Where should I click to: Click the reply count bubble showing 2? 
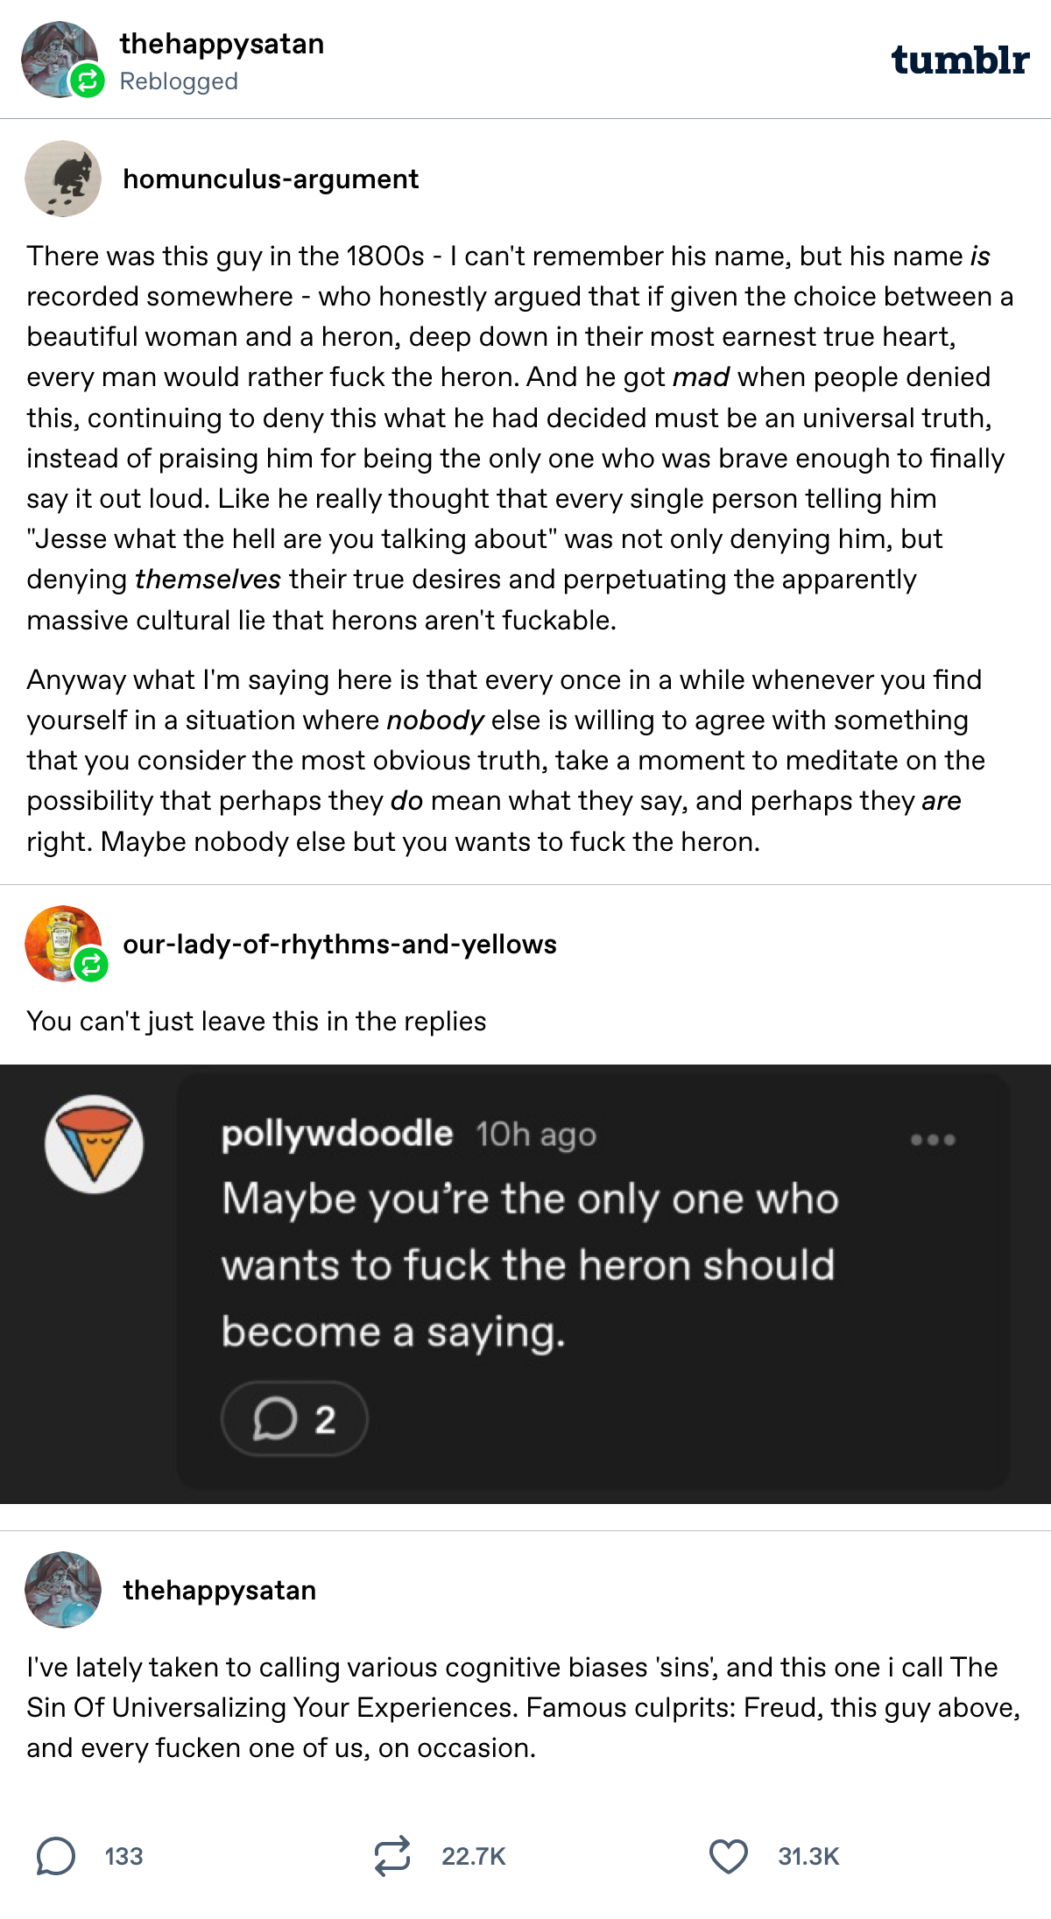294,1419
